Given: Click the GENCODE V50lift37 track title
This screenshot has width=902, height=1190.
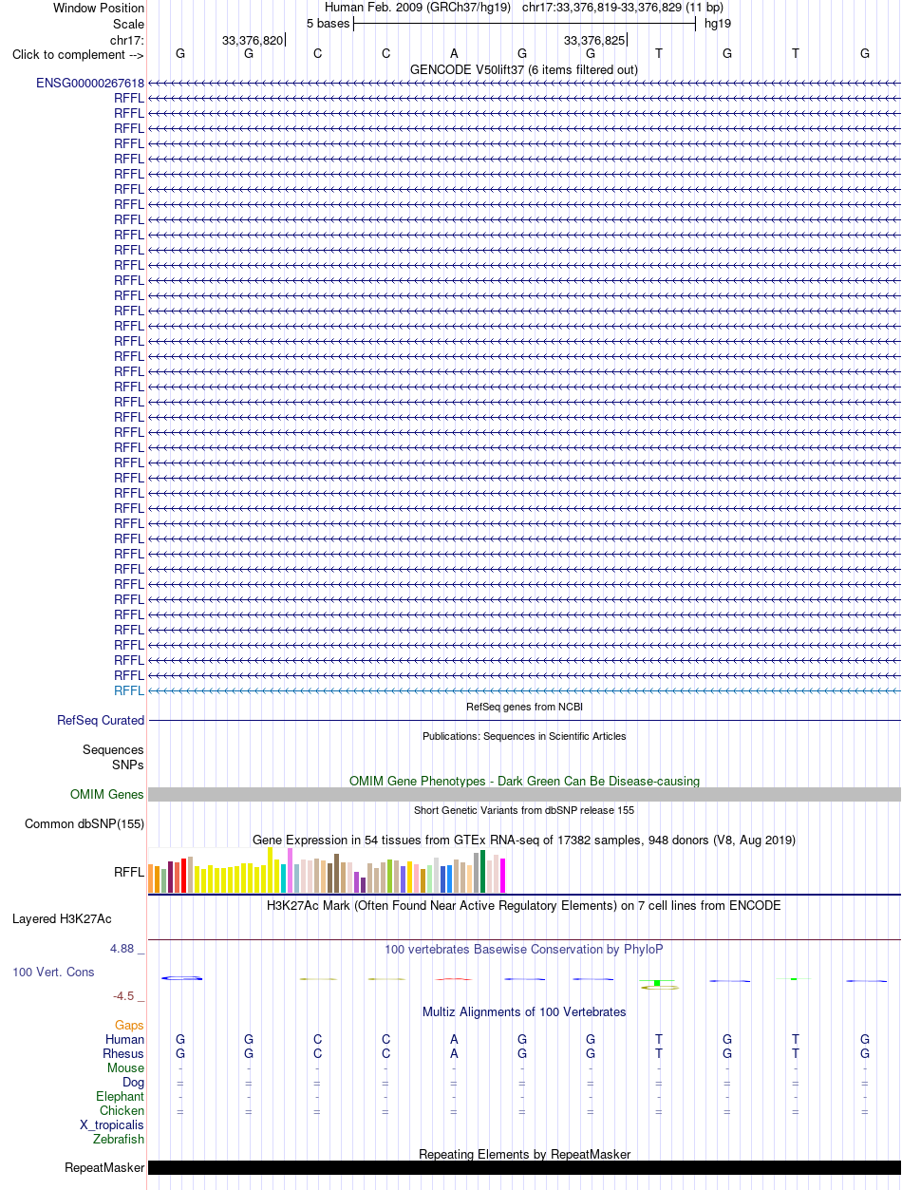Looking at the screenshot, I should tap(524, 69).
